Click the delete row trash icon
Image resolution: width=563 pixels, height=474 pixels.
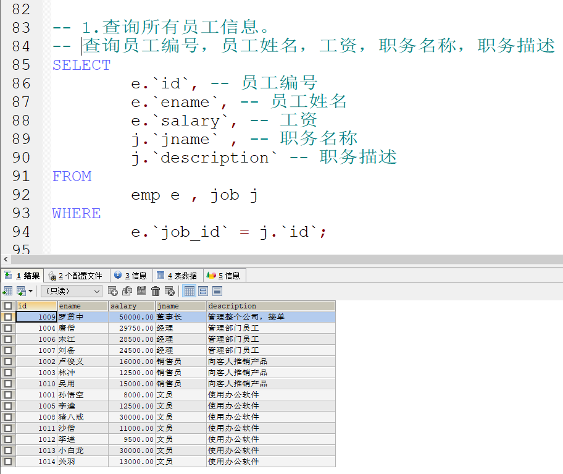[x=155, y=291]
